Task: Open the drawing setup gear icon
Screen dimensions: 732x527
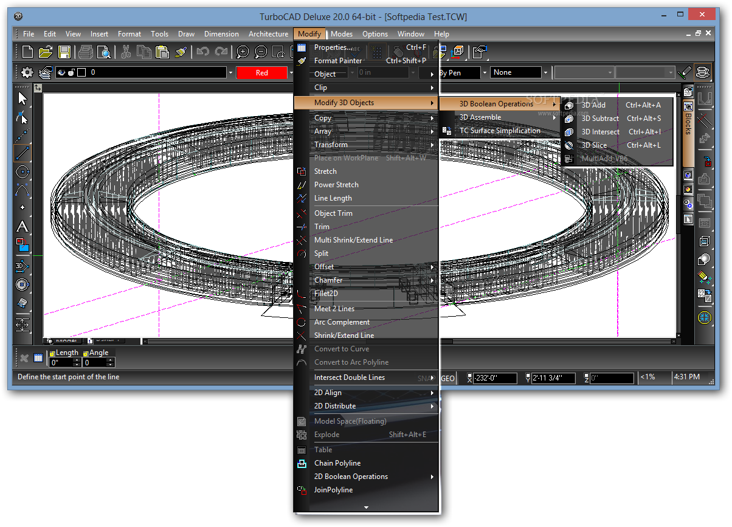Action: (x=27, y=72)
